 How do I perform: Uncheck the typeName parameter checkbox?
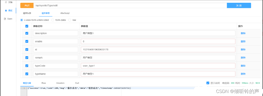point(27,74)
